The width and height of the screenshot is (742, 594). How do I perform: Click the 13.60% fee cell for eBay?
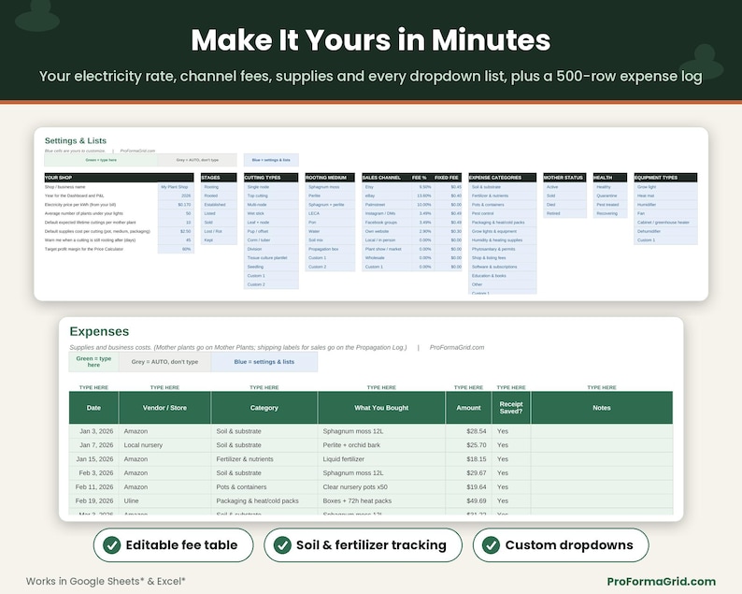point(422,196)
